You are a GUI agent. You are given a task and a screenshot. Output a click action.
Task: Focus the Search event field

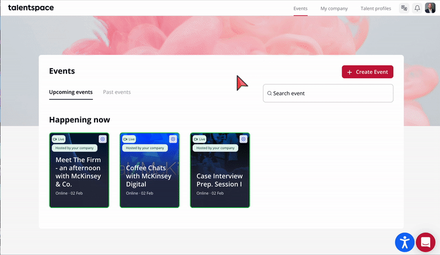point(328,93)
